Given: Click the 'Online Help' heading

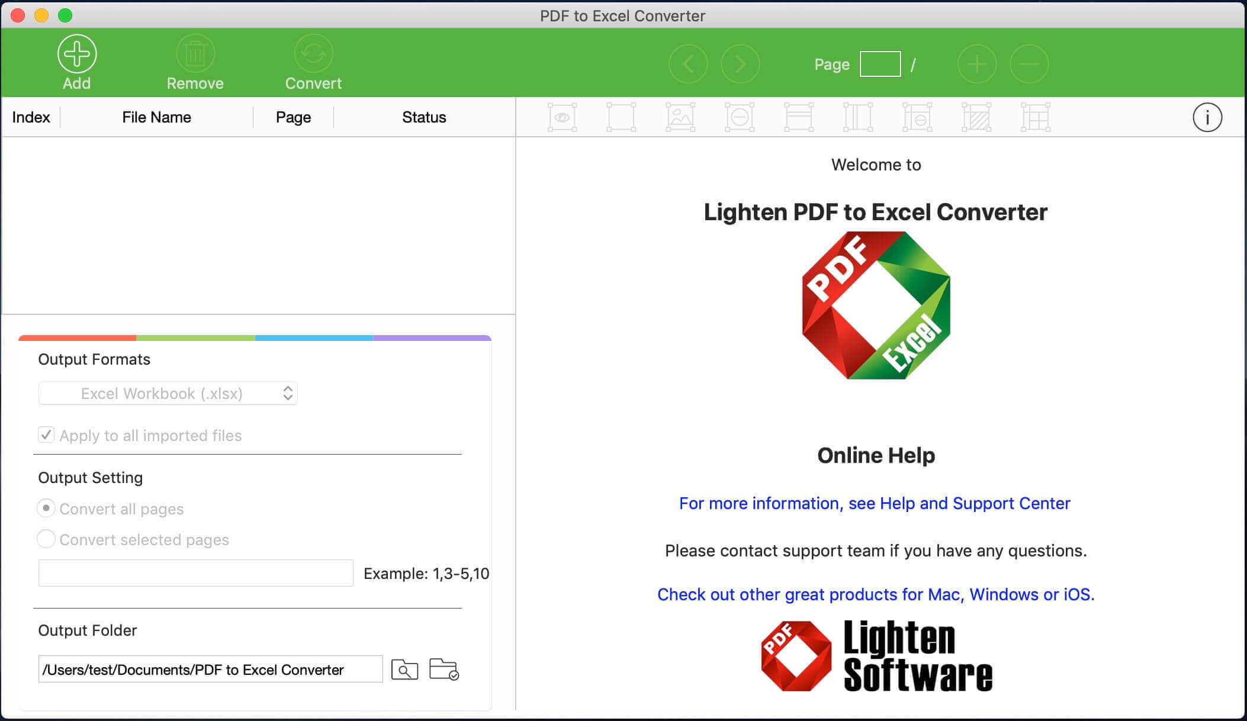Looking at the screenshot, I should pyautogui.click(x=876, y=455).
